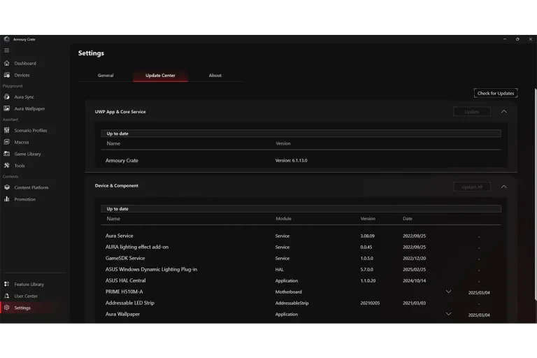Screen dimensions: 537x358
Task: Click Up to date bar under UWP App
Action: click(x=301, y=134)
